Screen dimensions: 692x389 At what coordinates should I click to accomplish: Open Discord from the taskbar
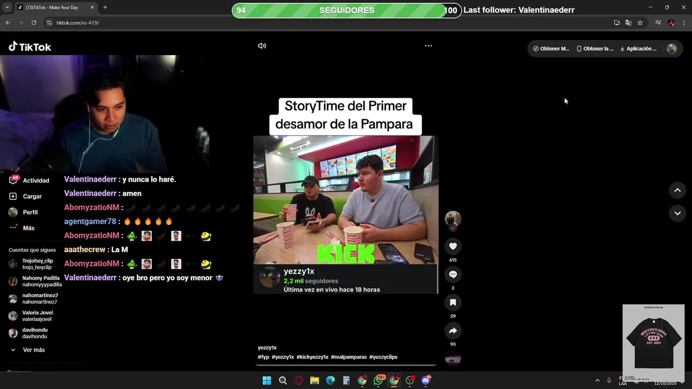426,380
